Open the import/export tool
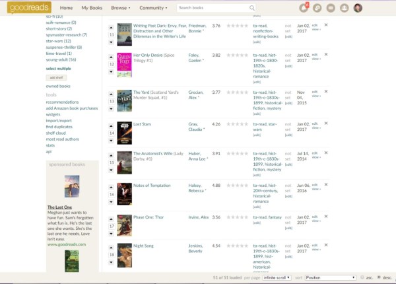 [59, 120]
